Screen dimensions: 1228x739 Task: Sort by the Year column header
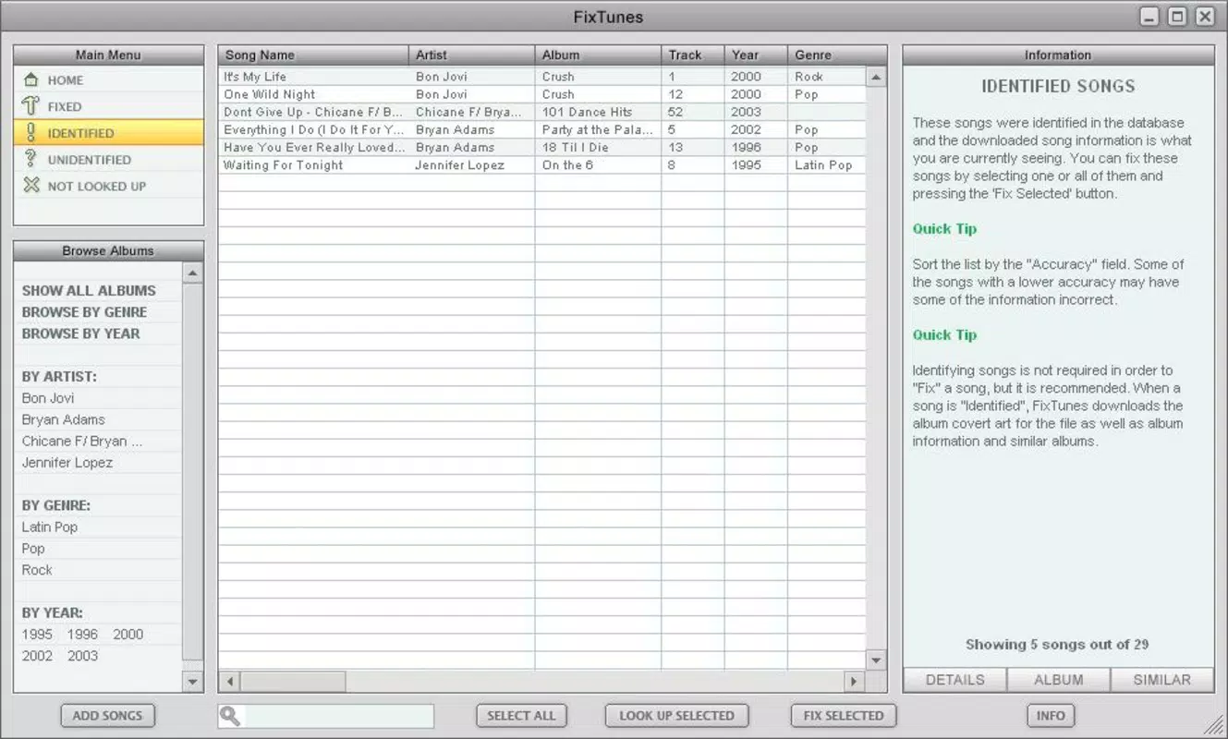click(756, 55)
